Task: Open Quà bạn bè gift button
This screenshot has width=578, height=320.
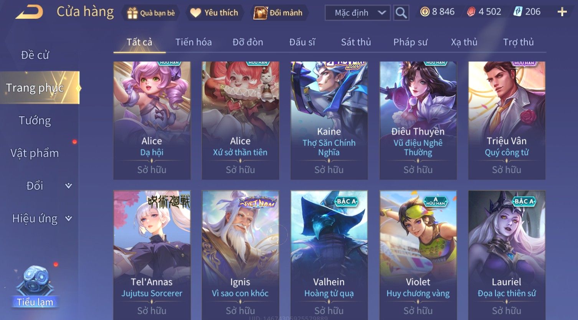Action: [x=151, y=13]
